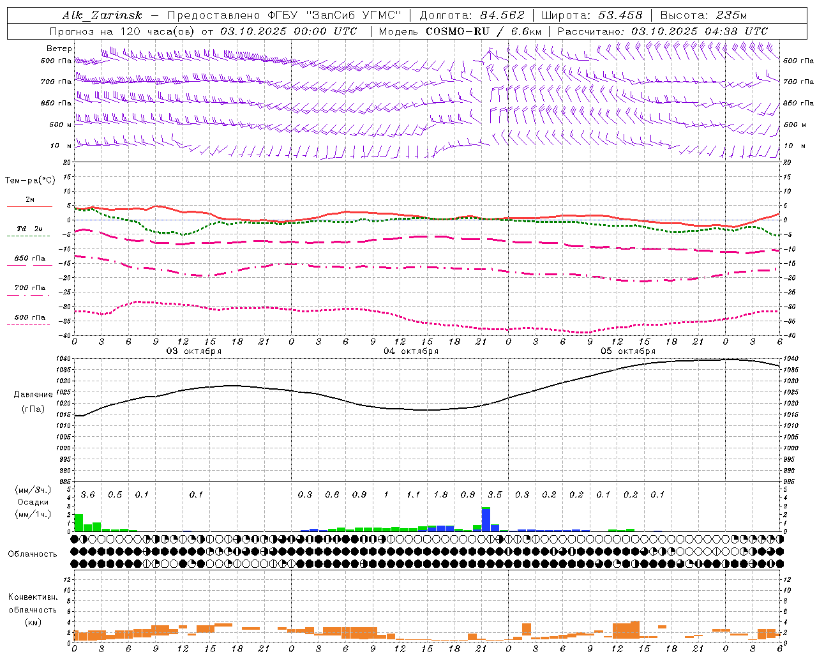This screenshot has width=817, height=654.
Task: Select the 'Тем-ра(°C)' temperature label
Action: (x=30, y=181)
